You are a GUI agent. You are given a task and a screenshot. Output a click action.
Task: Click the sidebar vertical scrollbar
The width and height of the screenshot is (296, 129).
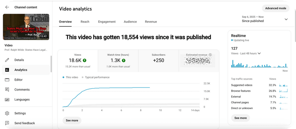coord(51,64)
